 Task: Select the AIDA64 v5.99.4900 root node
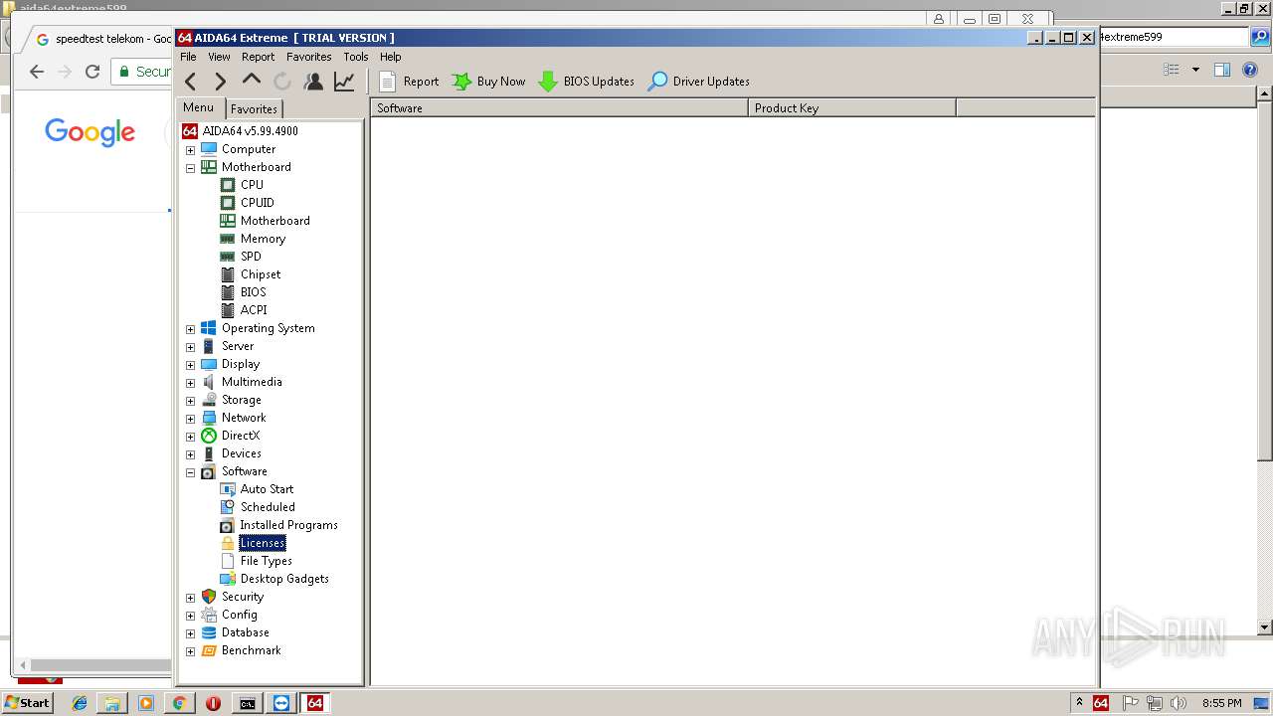pyautogui.click(x=250, y=131)
